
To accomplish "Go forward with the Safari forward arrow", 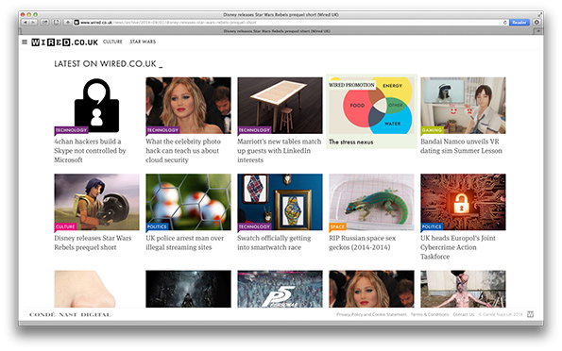I will (33, 23).
